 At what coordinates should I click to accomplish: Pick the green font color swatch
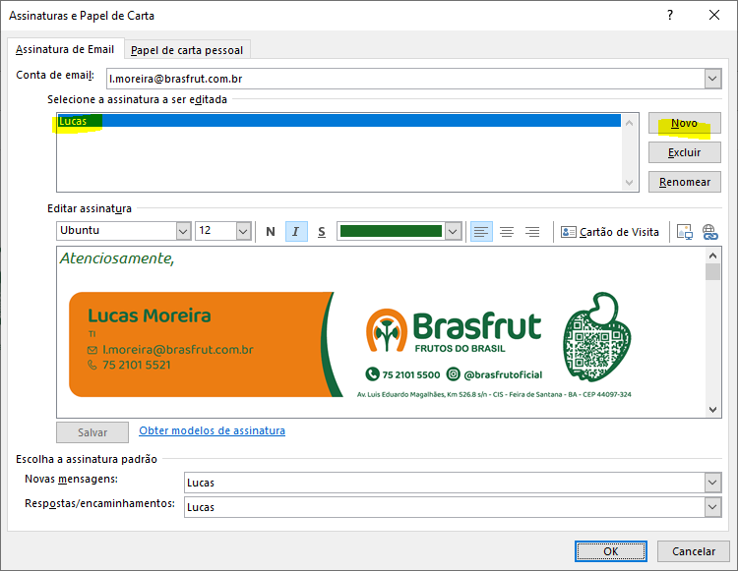pyautogui.click(x=391, y=231)
